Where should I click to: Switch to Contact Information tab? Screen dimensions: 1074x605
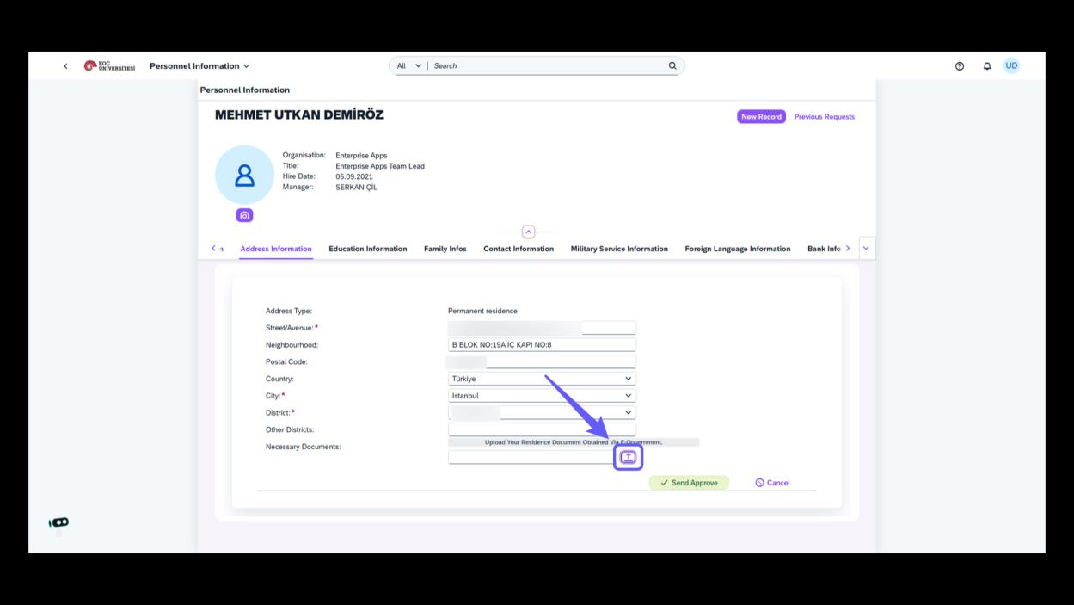tap(519, 249)
